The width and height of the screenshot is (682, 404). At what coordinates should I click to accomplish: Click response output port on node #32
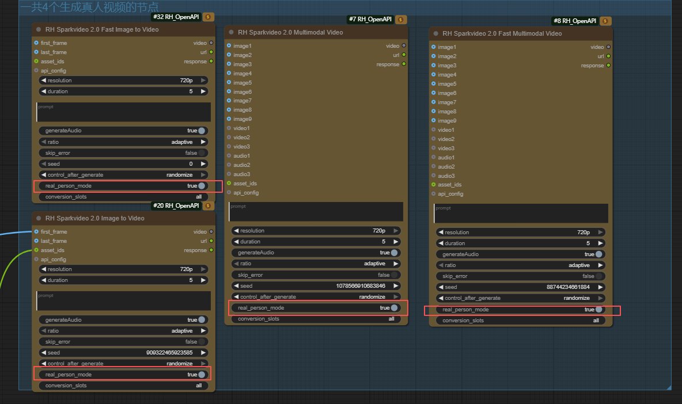tap(211, 61)
